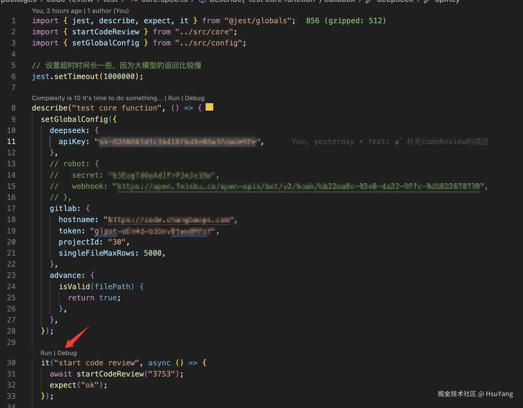Click the Debug code lens above describe block
This screenshot has height=408, width=523.
pyautogui.click(x=195, y=98)
